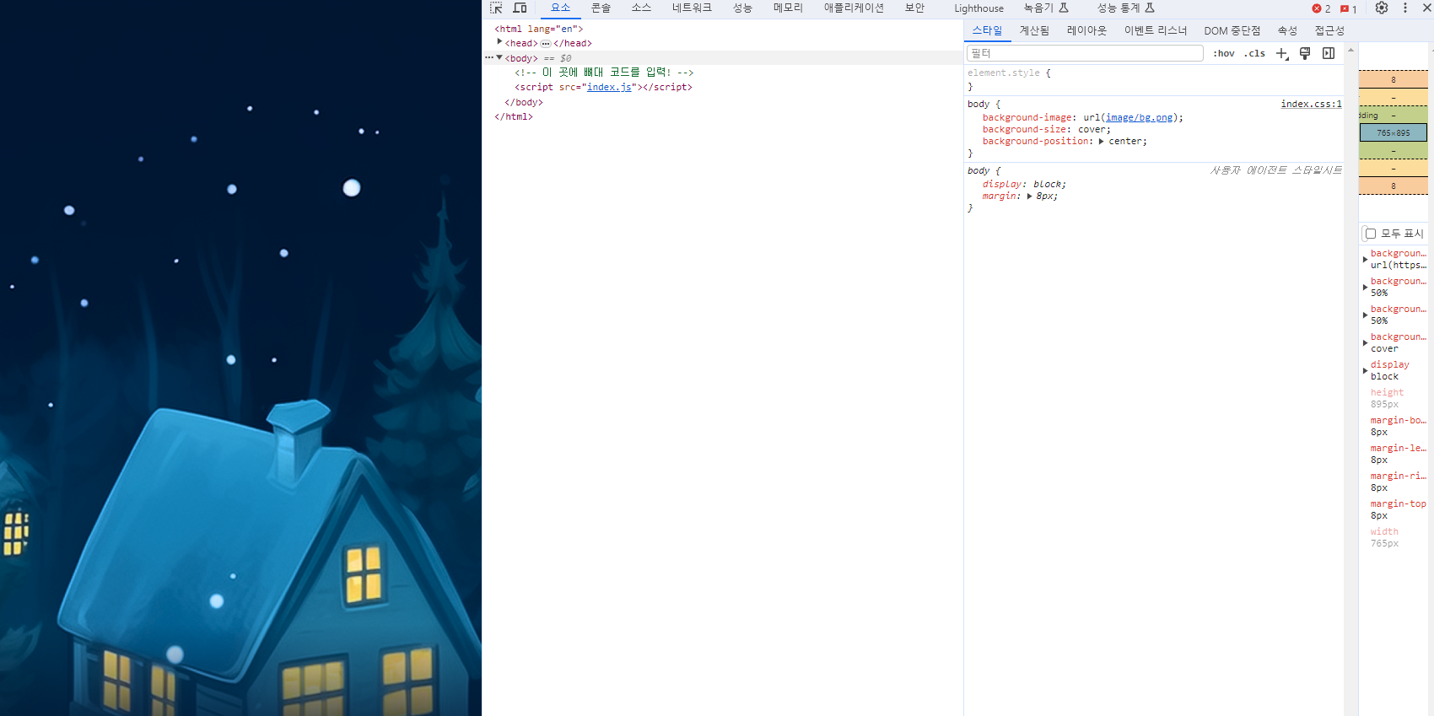Activate the element inspector picker icon
1434x716 pixels.
click(496, 8)
